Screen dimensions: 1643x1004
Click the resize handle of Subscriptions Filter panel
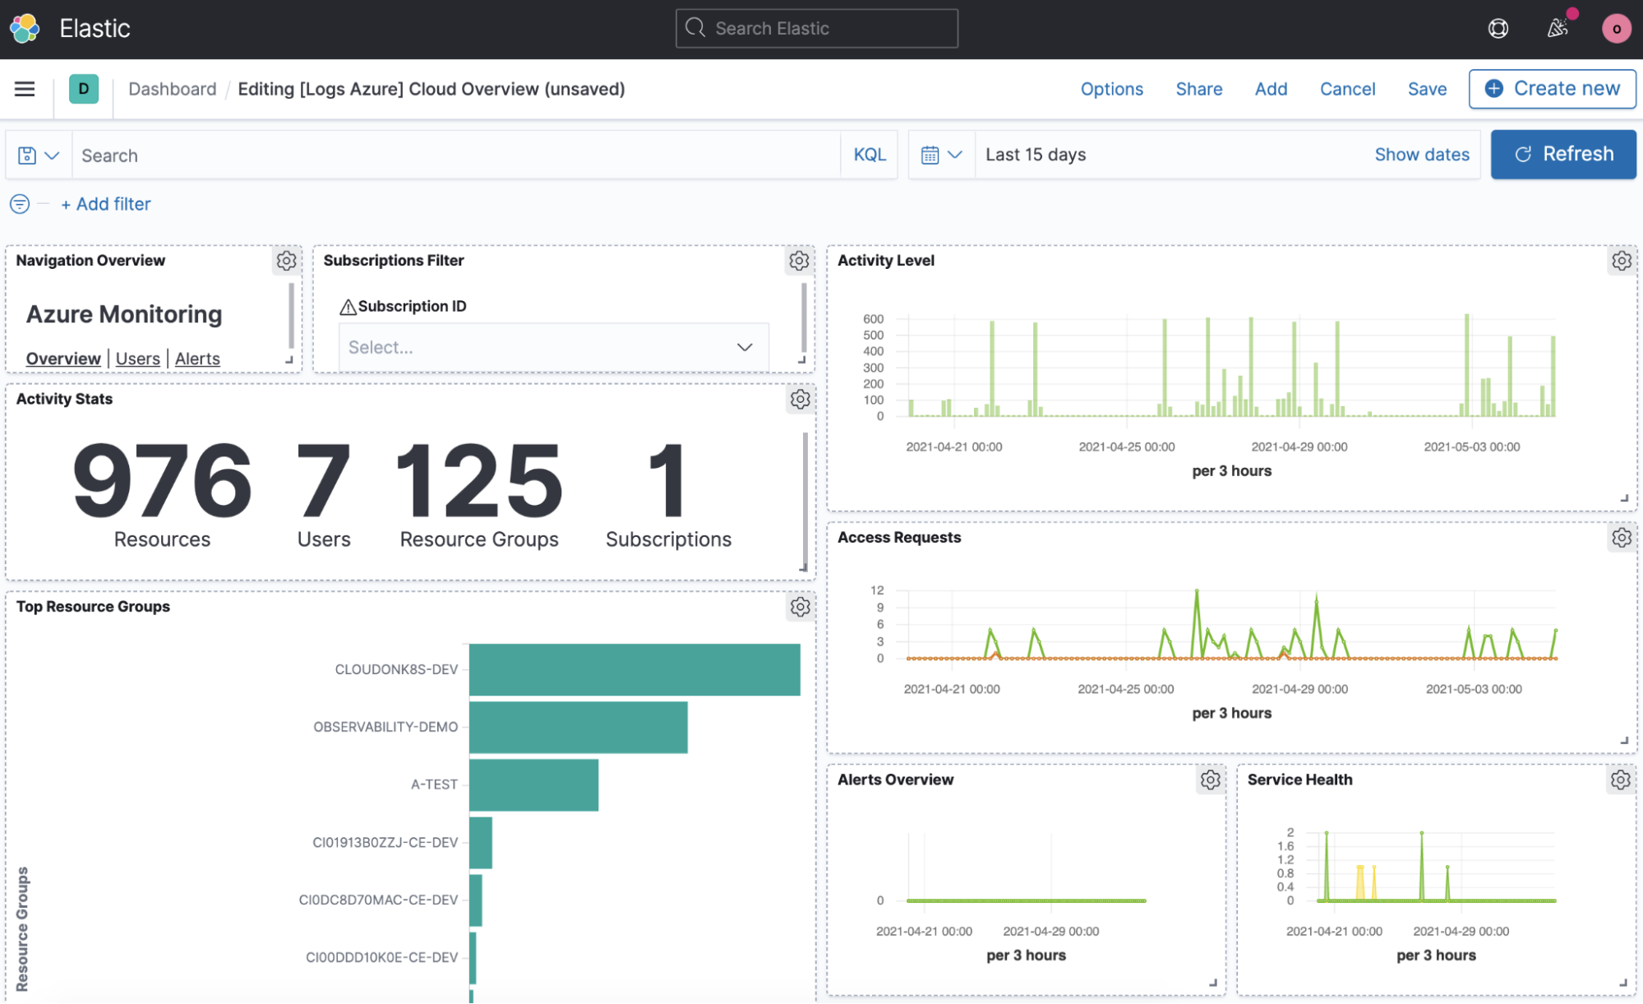tap(801, 359)
